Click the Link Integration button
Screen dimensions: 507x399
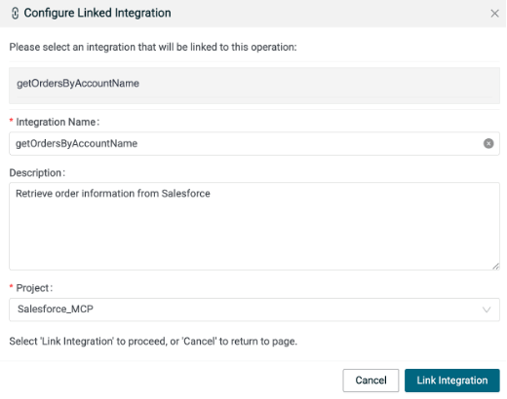click(x=452, y=381)
